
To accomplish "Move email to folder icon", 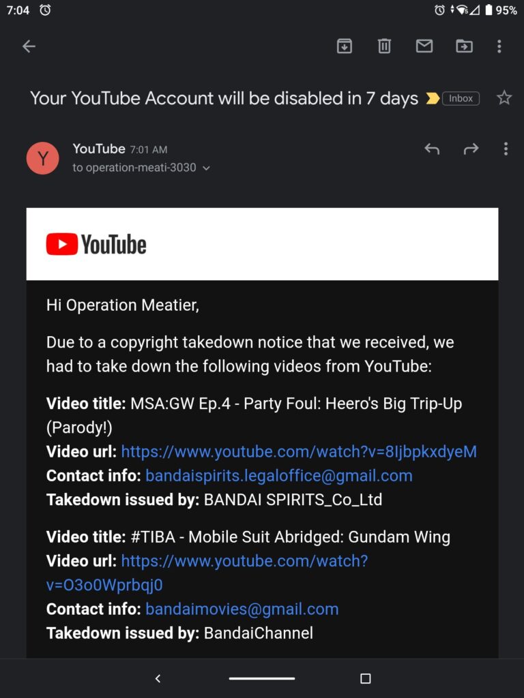I will point(464,46).
